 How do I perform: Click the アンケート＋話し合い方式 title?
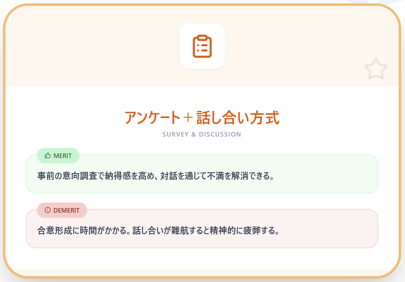coord(202,118)
